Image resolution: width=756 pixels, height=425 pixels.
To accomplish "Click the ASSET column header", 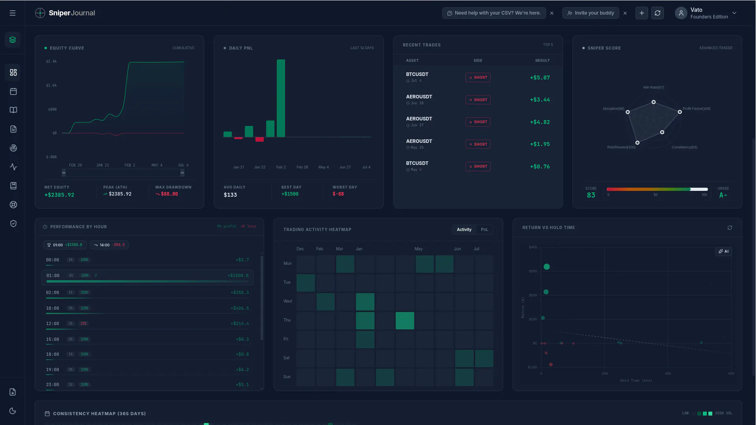I will tap(412, 61).
